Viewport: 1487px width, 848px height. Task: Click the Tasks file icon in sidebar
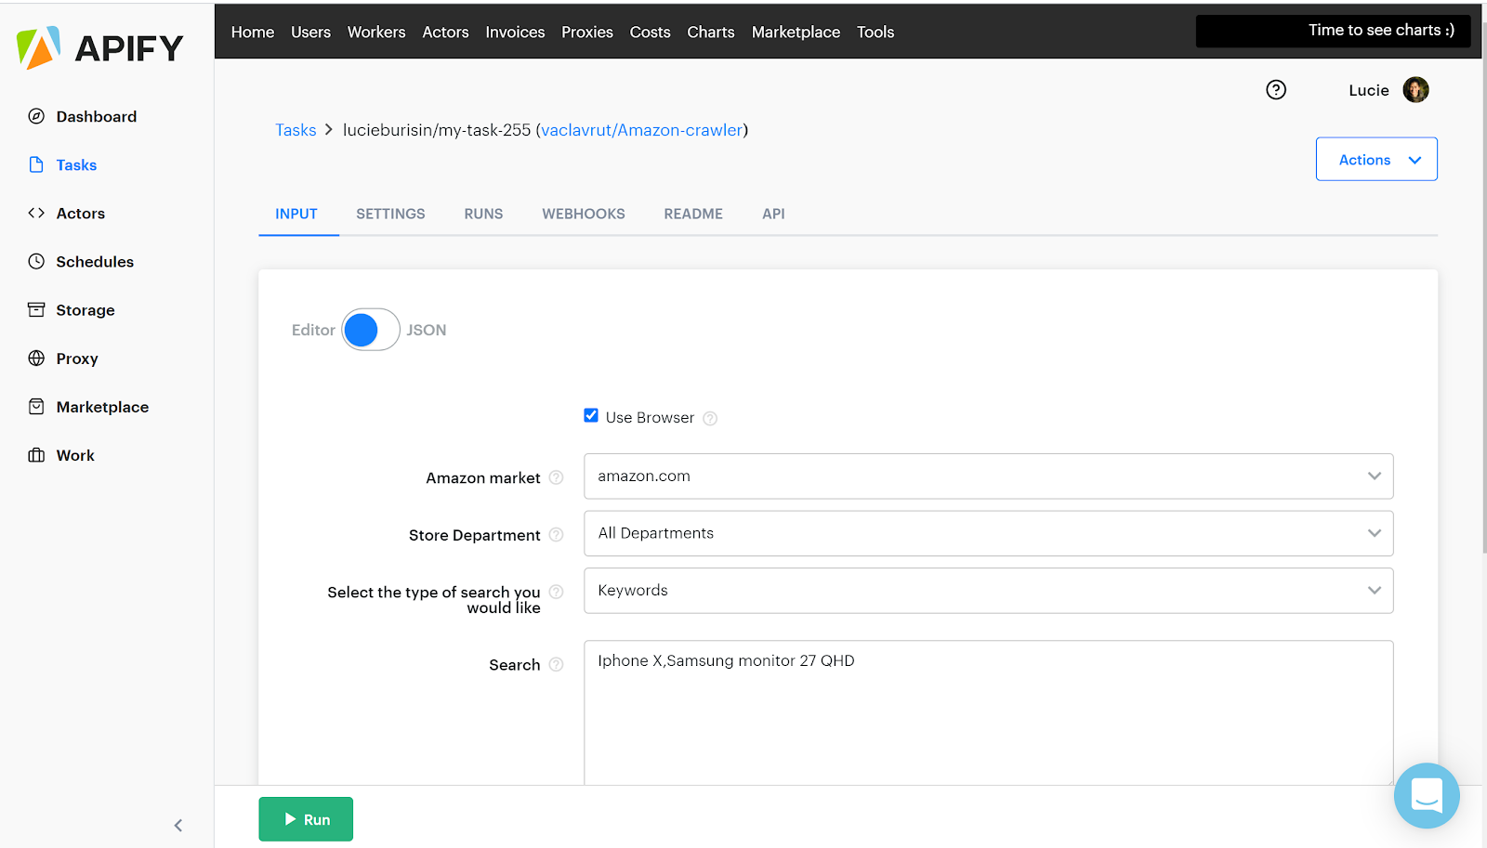pos(36,164)
